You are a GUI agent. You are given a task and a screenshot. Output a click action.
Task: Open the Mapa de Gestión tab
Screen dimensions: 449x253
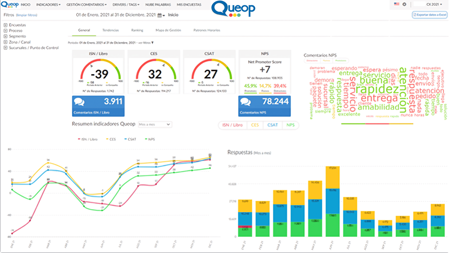click(x=168, y=30)
